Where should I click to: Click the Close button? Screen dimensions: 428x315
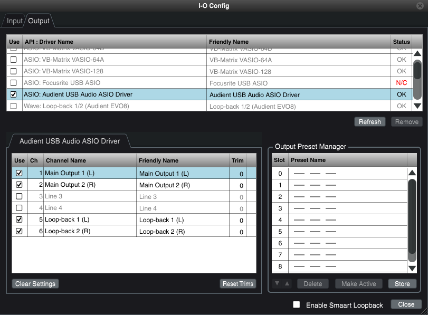coord(406,304)
